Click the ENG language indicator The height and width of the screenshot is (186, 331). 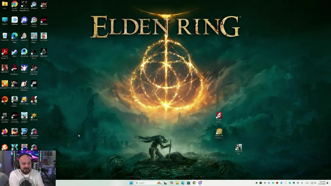pyautogui.click(x=307, y=183)
